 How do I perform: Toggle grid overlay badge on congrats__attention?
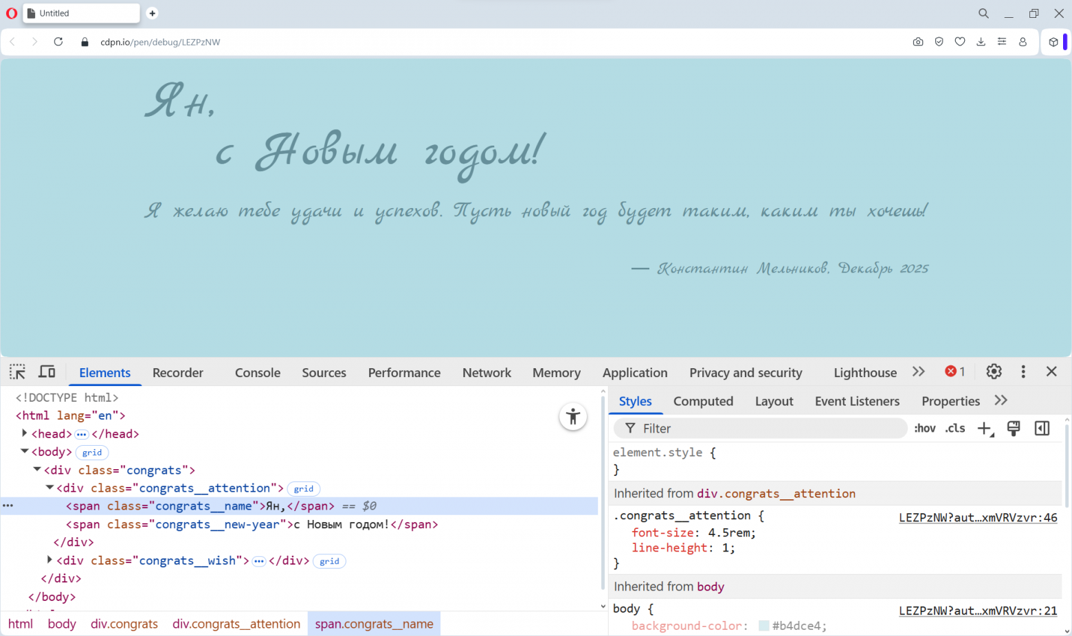click(304, 489)
